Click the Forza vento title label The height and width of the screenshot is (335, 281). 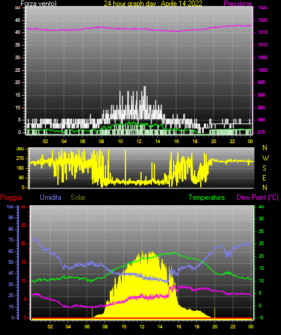pyautogui.click(x=39, y=4)
